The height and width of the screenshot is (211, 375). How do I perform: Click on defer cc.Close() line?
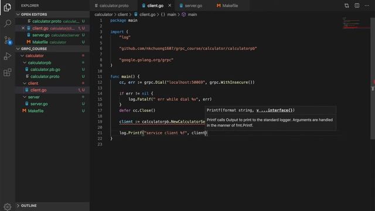pyautogui.click(x=137, y=111)
